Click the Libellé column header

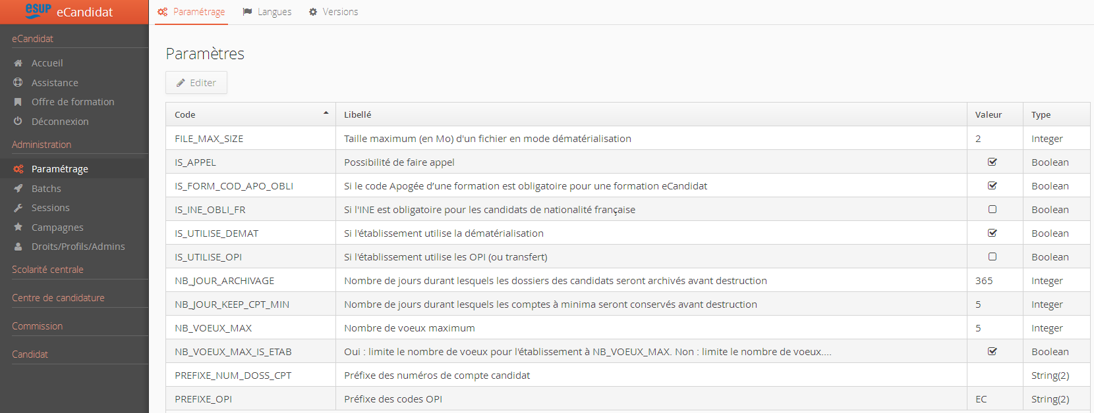click(358, 114)
